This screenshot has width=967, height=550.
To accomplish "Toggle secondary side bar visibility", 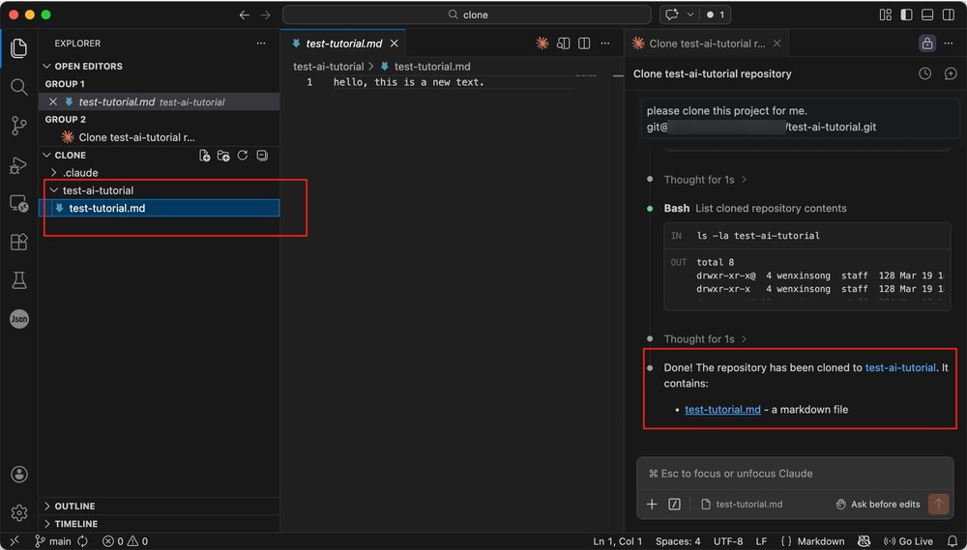I will click(x=949, y=14).
